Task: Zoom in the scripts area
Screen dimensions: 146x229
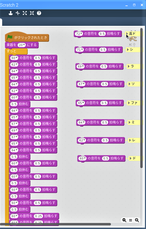Action: [x=137, y=220]
